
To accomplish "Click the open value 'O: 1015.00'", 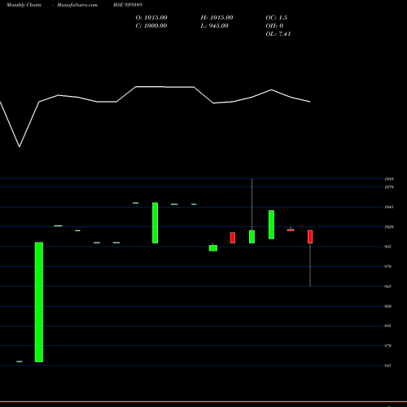I will coord(151,18).
